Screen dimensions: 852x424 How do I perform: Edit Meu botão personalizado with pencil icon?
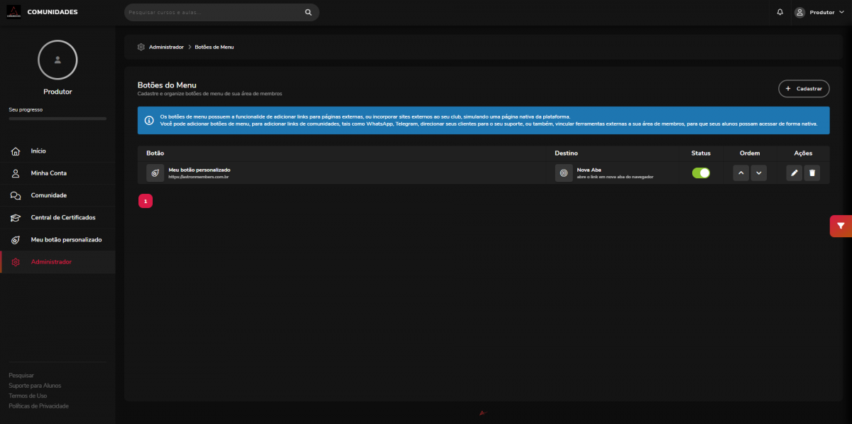pyautogui.click(x=794, y=173)
